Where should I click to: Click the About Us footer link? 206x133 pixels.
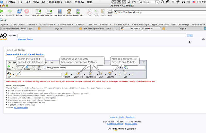pos(114,117)
